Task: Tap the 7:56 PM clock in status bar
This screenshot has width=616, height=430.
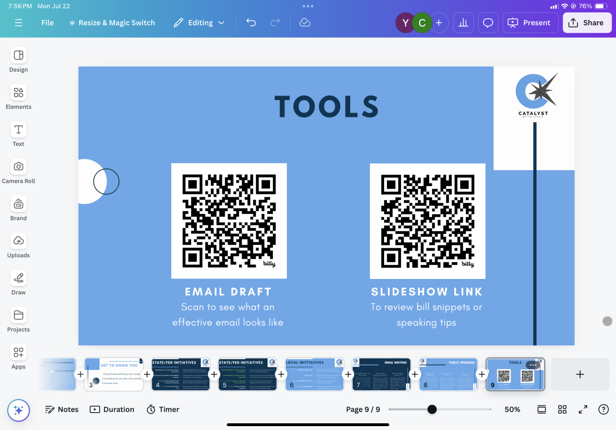Action: (x=20, y=6)
